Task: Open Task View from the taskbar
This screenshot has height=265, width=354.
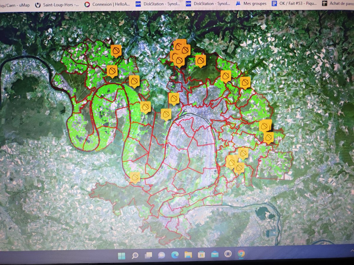Action: tap(149, 255)
